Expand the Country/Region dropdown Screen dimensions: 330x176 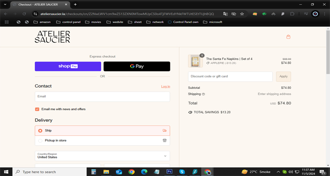pyautogui.click(x=102, y=156)
